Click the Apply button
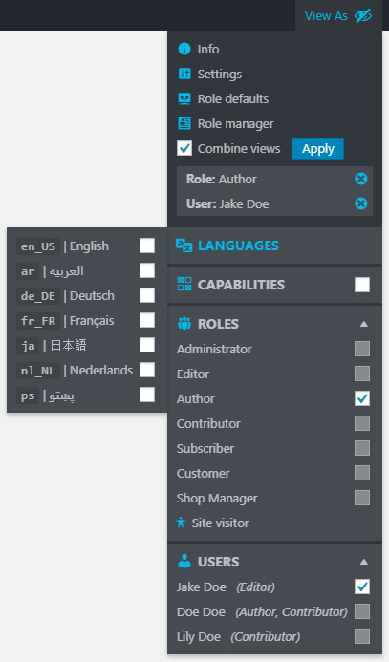The image size is (389, 662). coord(317,149)
